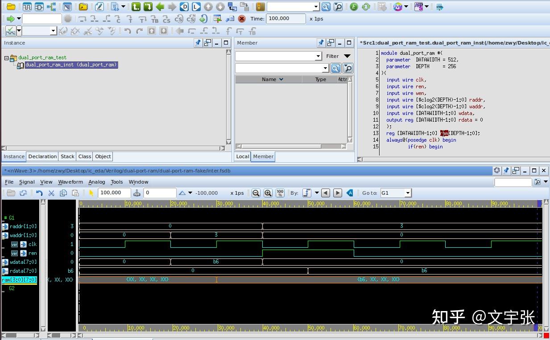The height and width of the screenshot is (340, 550).
Task: Click the zoom in icon in nWave
Action: (268, 193)
